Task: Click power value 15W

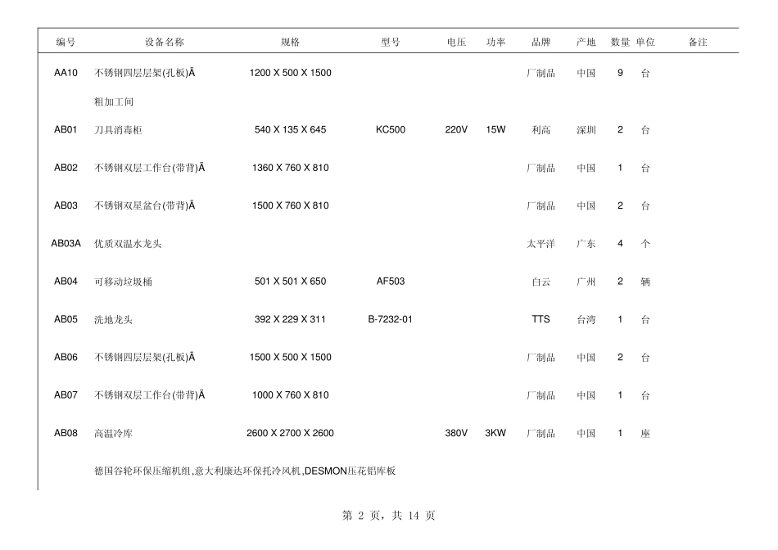Action: pos(495,130)
